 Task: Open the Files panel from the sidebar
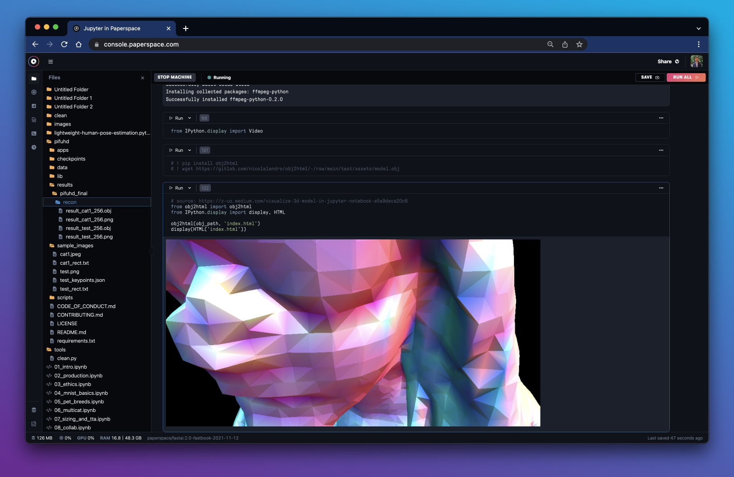click(x=34, y=78)
